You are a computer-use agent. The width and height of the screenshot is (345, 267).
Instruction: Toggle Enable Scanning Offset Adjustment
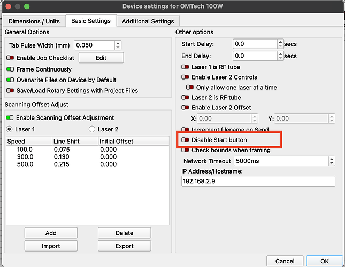(x=10, y=117)
